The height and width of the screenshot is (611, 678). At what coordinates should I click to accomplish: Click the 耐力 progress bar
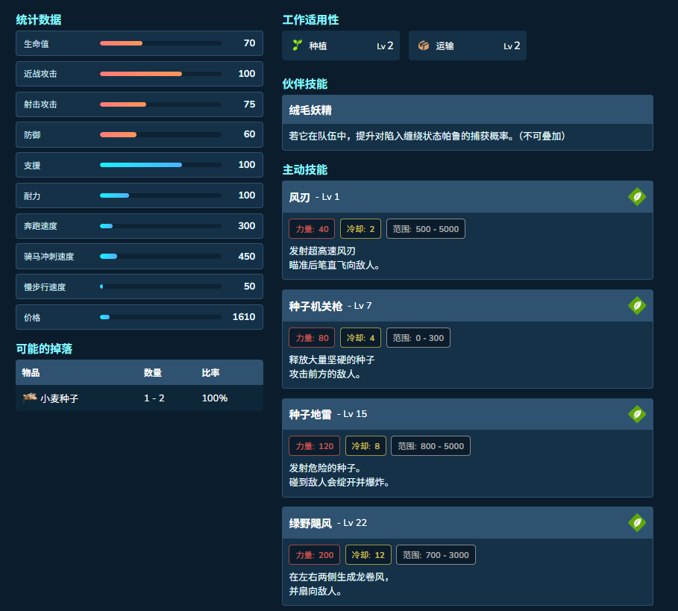point(160,195)
